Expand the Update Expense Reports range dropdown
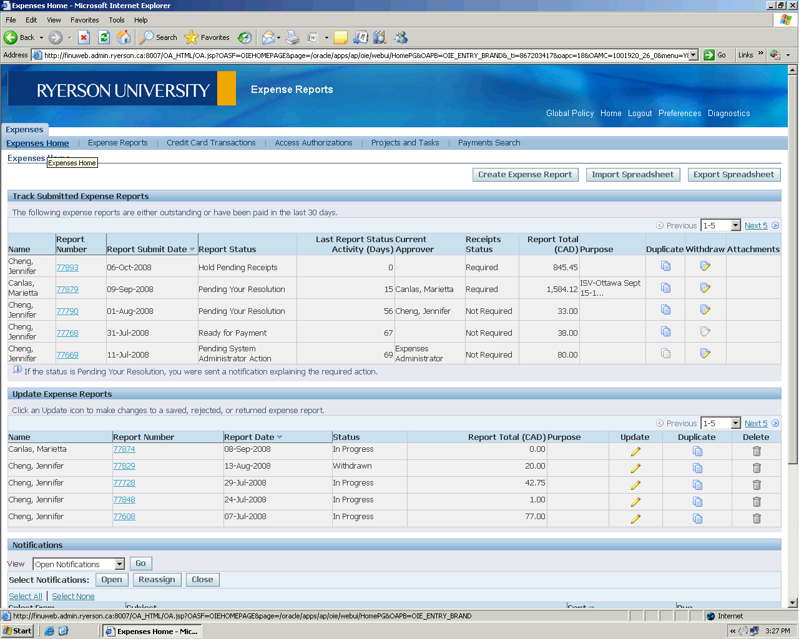This screenshot has height=639, width=799. pos(735,424)
